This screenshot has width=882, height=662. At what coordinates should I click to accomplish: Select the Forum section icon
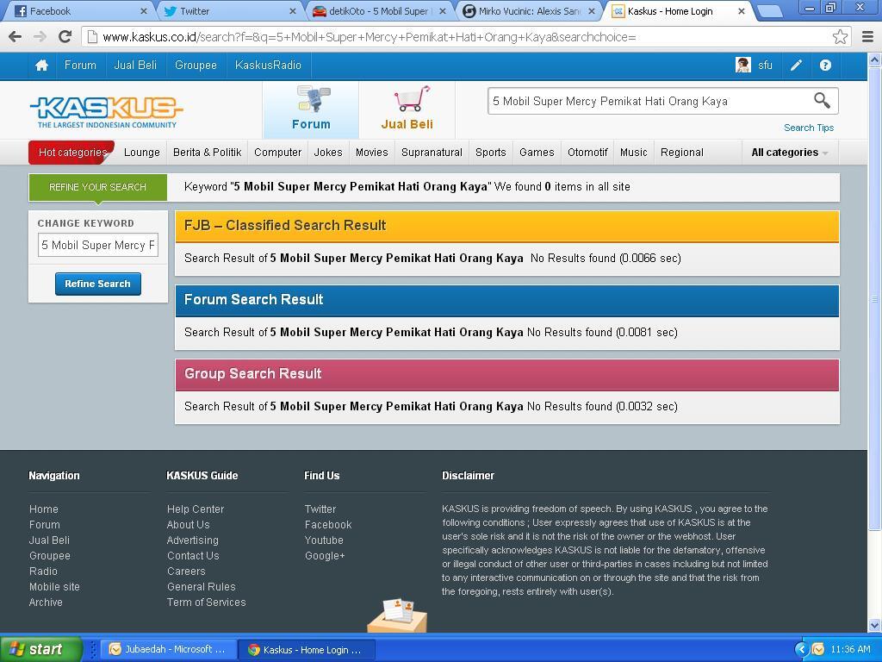[311, 109]
